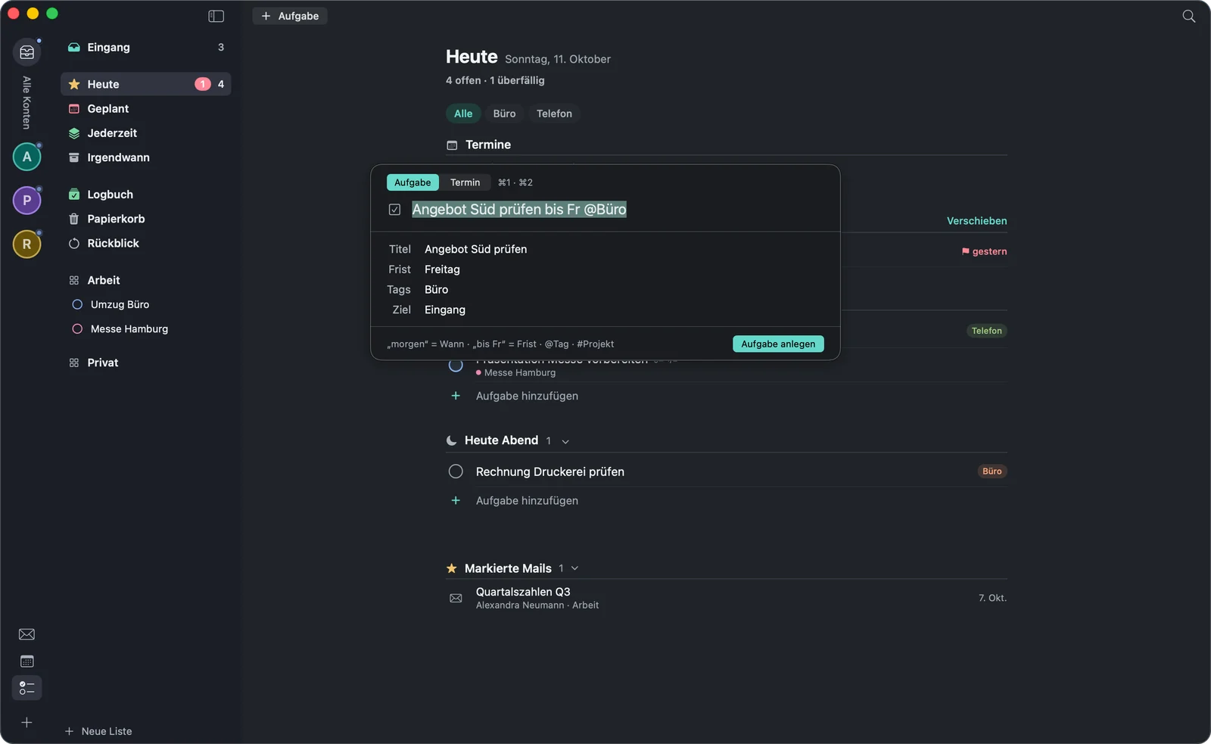1211x744 pixels.
Task: Click the plus Aufgabe toolbar button
Action: click(x=290, y=16)
